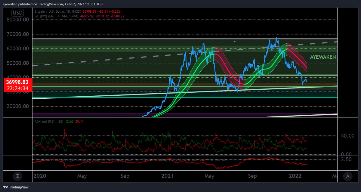Viewport: 361px width, 192px height.
Task: Toggle the A auto-scale button
Action: click(348, 176)
